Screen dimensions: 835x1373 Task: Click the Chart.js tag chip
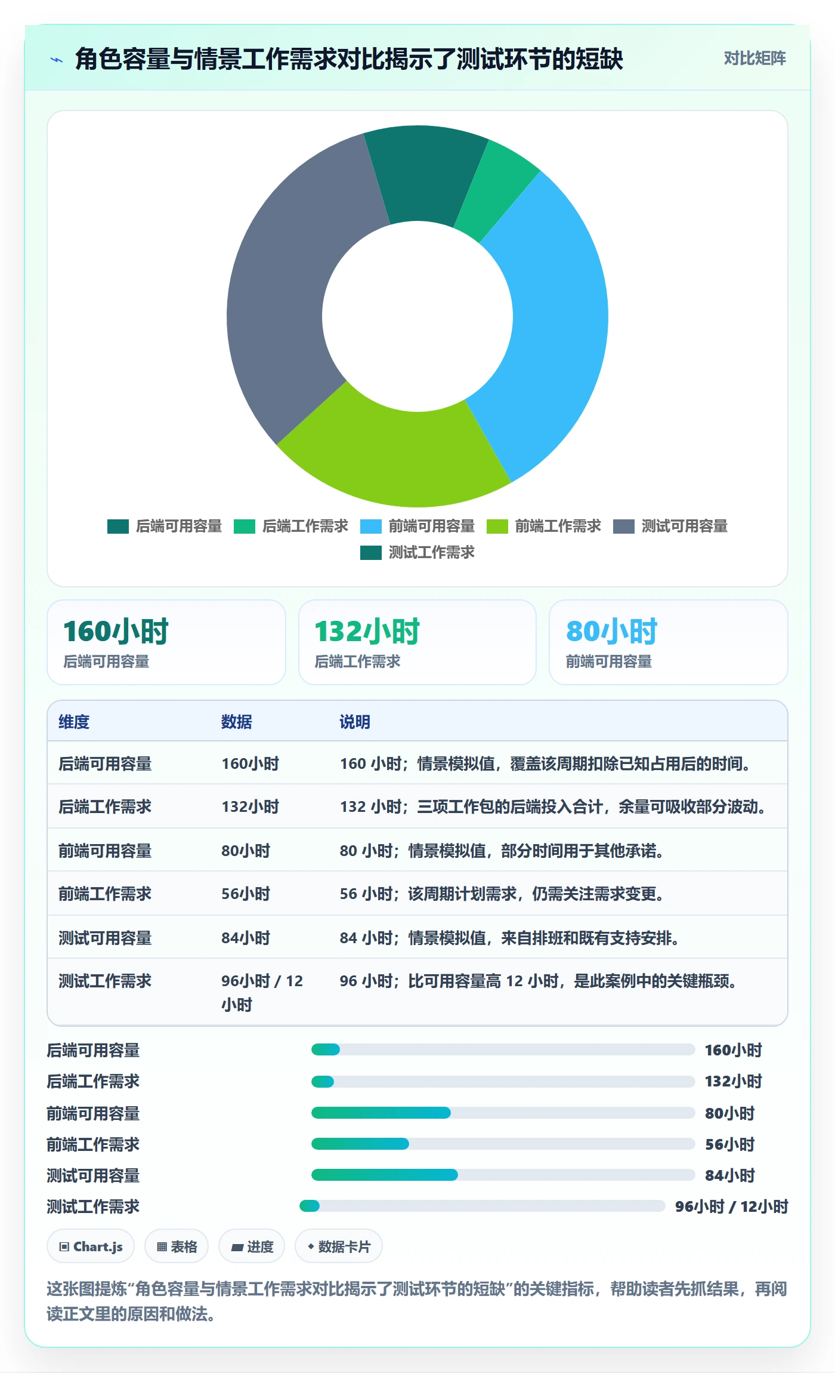(91, 1246)
